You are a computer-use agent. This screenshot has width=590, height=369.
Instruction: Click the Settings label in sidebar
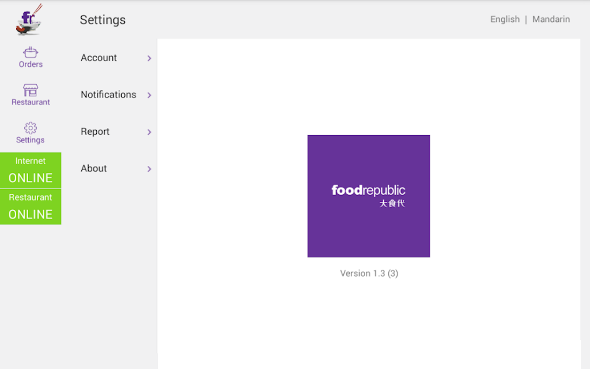[x=31, y=140]
